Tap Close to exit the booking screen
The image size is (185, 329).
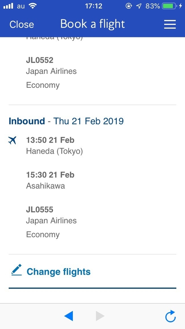coord(21,24)
